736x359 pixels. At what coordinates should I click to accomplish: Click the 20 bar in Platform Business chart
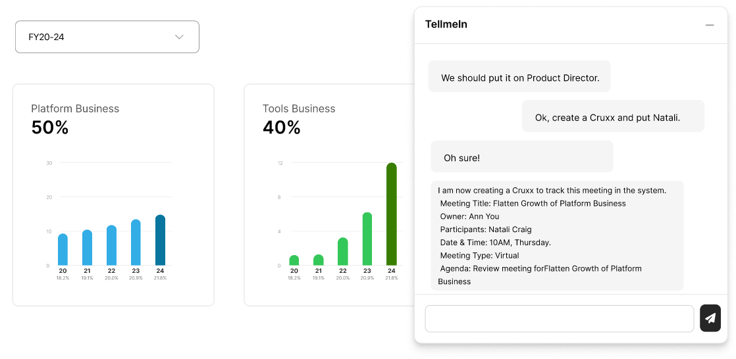[63, 249]
